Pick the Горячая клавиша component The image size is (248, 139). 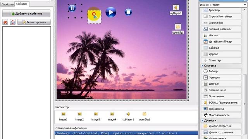[x=221, y=29]
